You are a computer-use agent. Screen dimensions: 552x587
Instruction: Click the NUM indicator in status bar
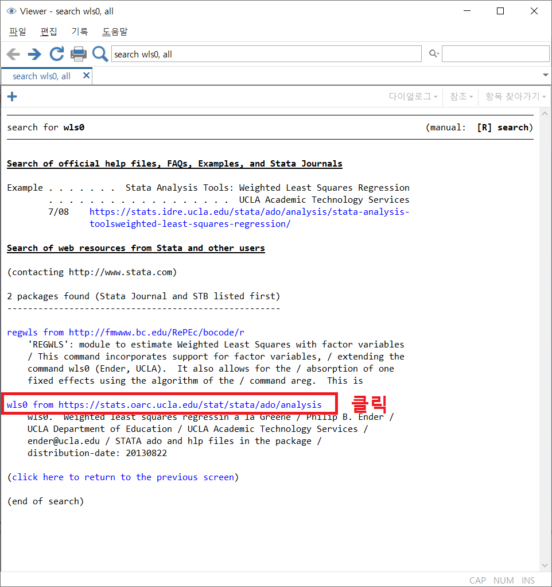[x=503, y=580]
